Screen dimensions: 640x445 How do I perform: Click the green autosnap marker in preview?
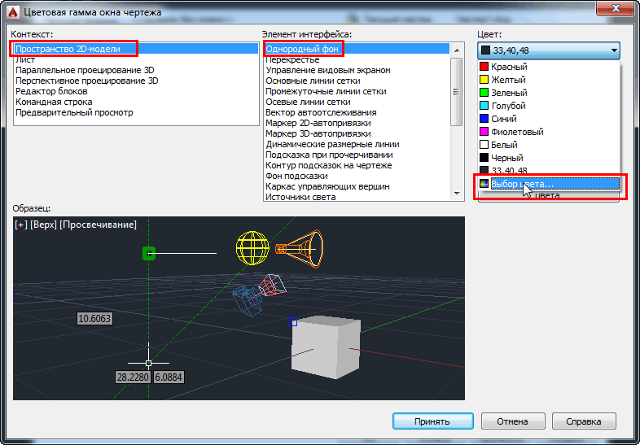coord(149,253)
